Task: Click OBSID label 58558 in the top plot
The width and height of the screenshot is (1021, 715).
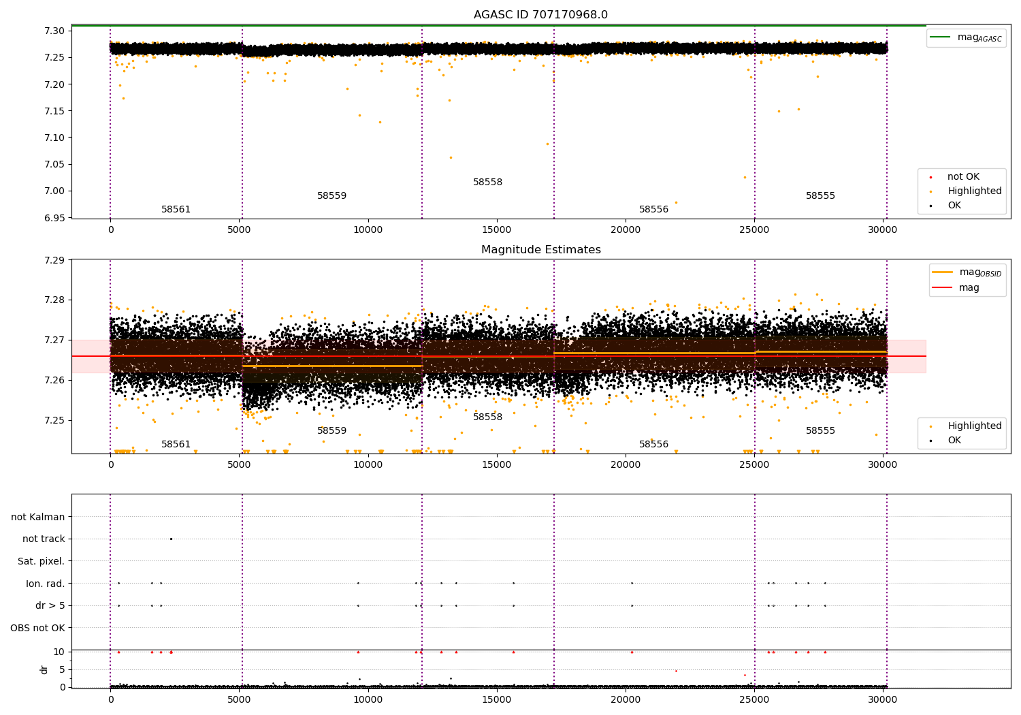Action: [x=488, y=182]
